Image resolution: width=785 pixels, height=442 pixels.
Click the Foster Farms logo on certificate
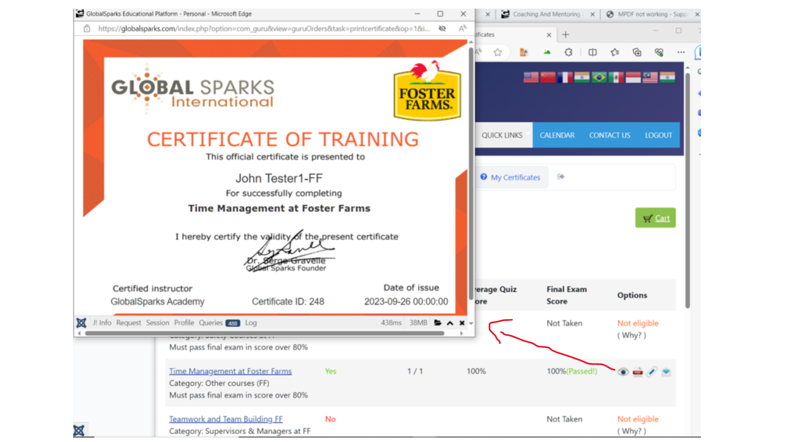pyautogui.click(x=427, y=90)
